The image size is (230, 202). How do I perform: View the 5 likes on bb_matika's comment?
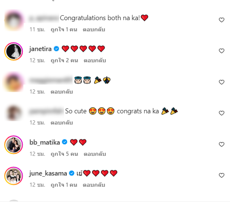point(64,154)
